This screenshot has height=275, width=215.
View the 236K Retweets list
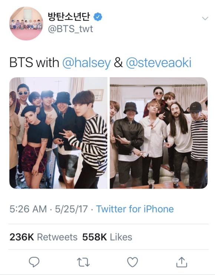pos(43,237)
